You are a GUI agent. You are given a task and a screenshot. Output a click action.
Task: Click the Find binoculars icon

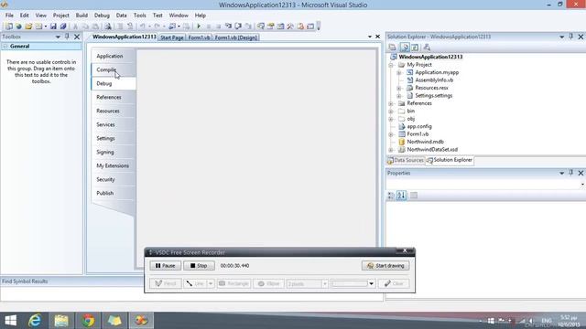[108, 27]
